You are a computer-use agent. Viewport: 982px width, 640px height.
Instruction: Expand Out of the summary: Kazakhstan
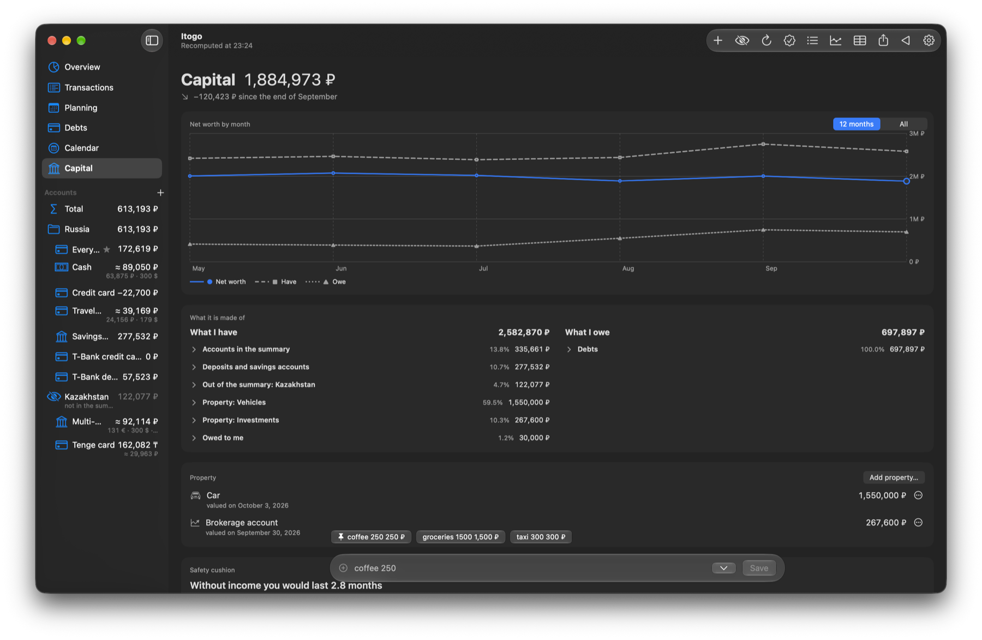[369, 385]
